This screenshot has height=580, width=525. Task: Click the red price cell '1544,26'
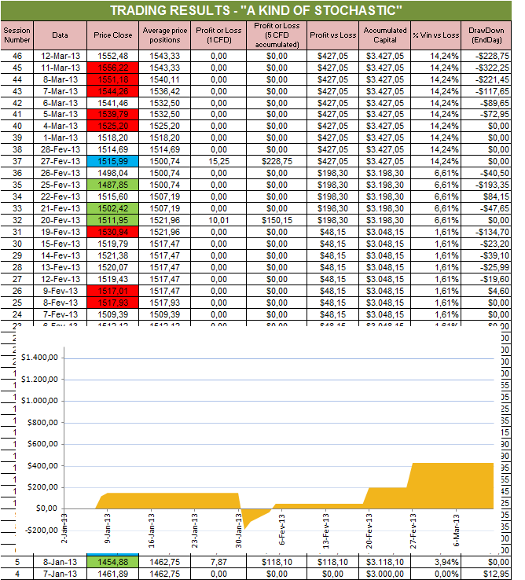pos(113,91)
